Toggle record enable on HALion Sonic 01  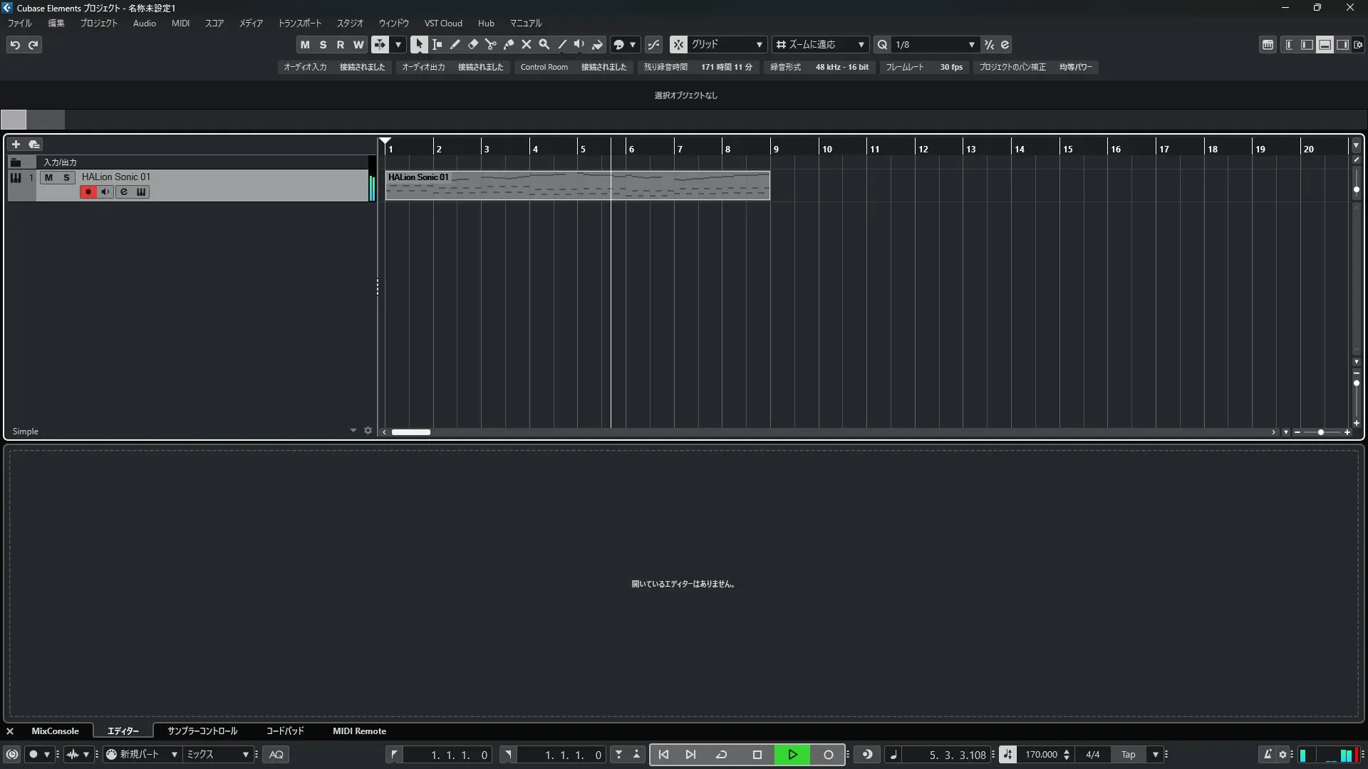tap(88, 192)
